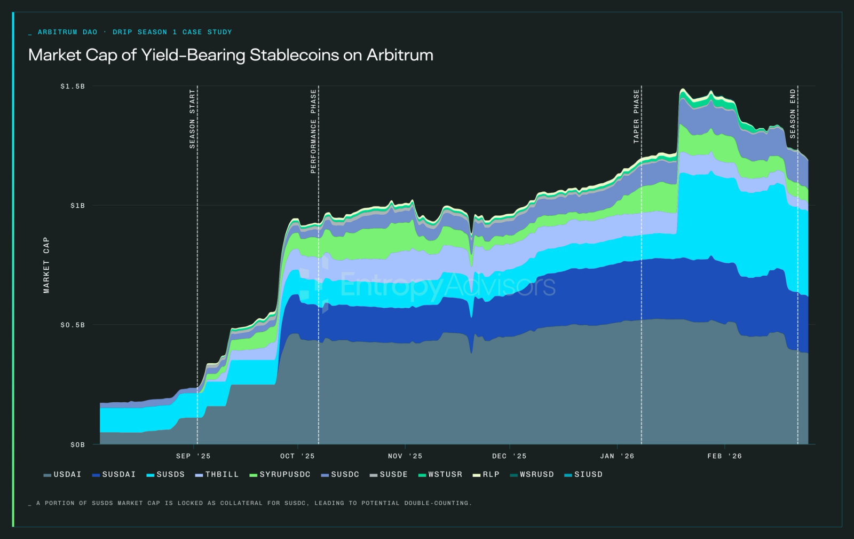Click the FEB '26 axis label
854x539 pixels.
pos(725,456)
